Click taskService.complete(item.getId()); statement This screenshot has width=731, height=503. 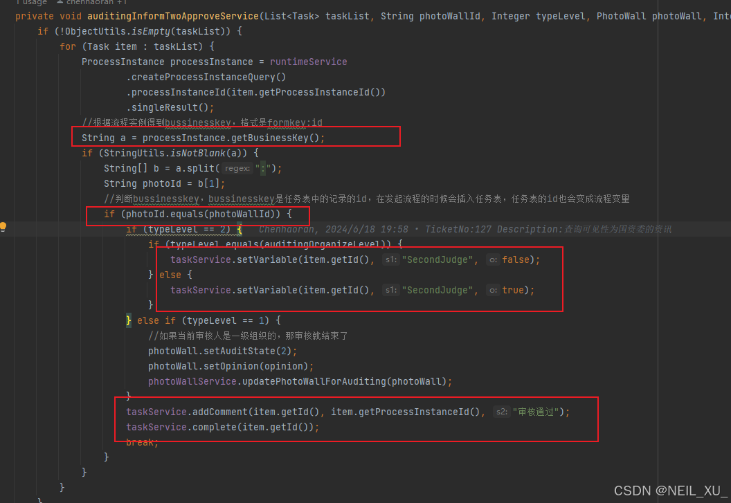click(x=222, y=427)
